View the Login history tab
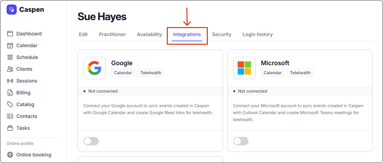This screenshot has width=383, height=163. pos(258,34)
